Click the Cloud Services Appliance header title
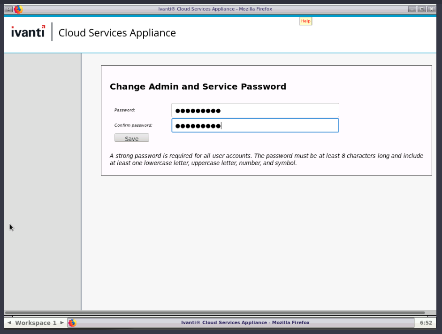 click(x=117, y=33)
